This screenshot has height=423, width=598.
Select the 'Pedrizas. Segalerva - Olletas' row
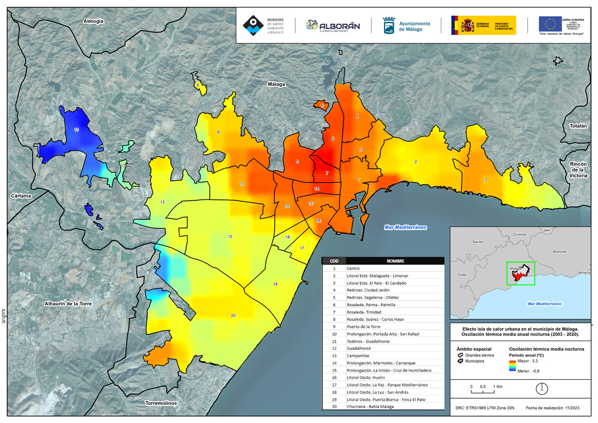coord(383,297)
